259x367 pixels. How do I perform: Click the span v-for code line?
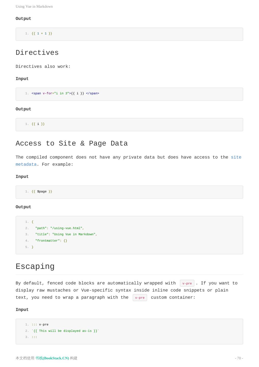[x=65, y=94]
